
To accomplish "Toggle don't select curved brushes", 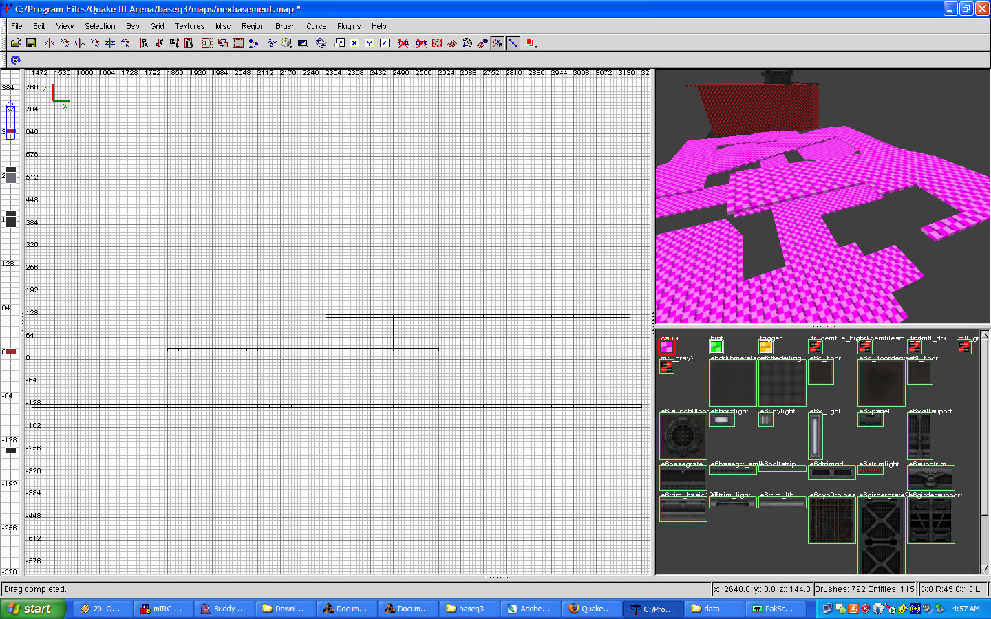I will click(422, 43).
